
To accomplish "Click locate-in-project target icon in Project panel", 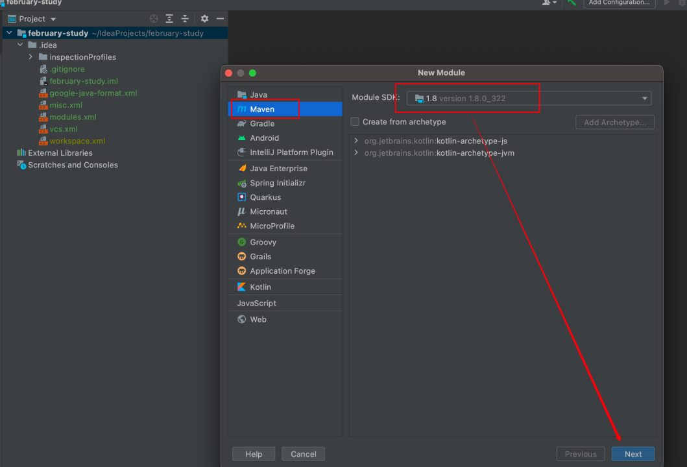I will point(154,18).
